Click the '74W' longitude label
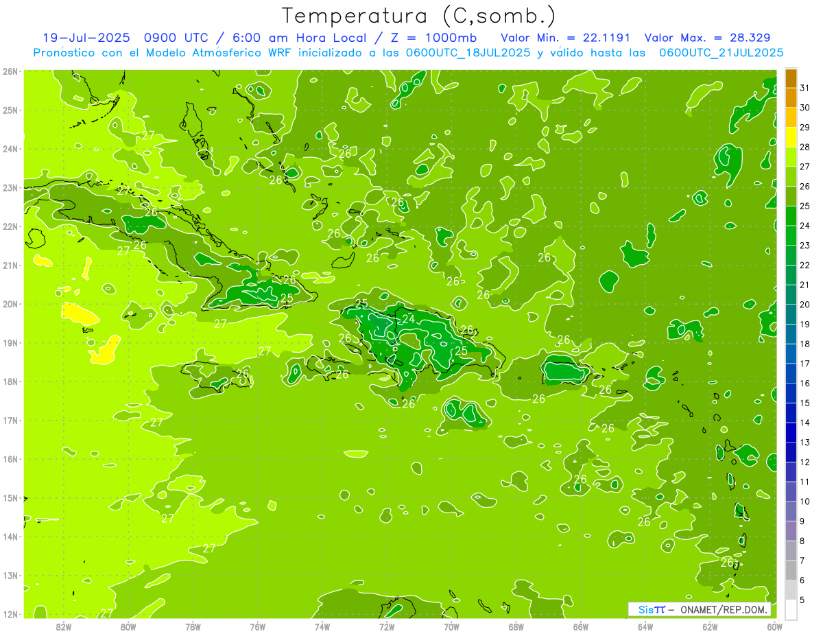The width and height of the screenshot is (823, 636). click(x=322, y=626)
